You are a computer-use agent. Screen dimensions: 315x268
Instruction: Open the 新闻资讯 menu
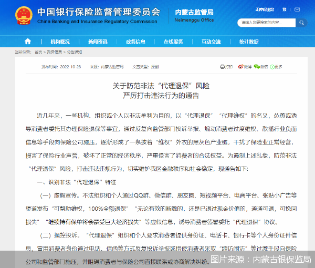(x=98, y=42)
